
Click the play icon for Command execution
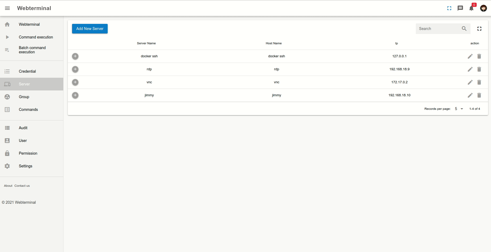pos(7,37)
